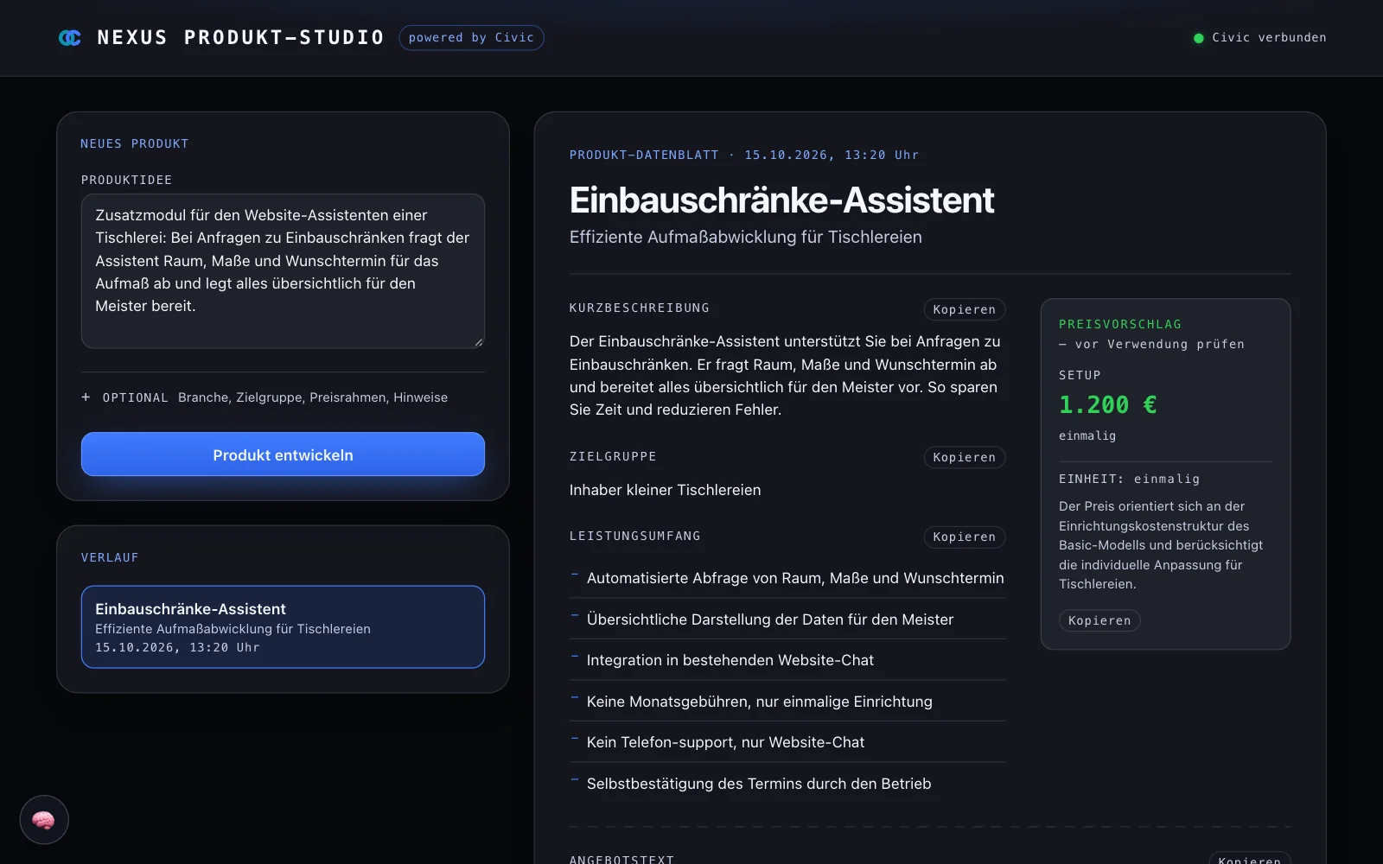Click 'Automatisierte Abfrage von Raum' list item
1383x864 pixels.
787,578
